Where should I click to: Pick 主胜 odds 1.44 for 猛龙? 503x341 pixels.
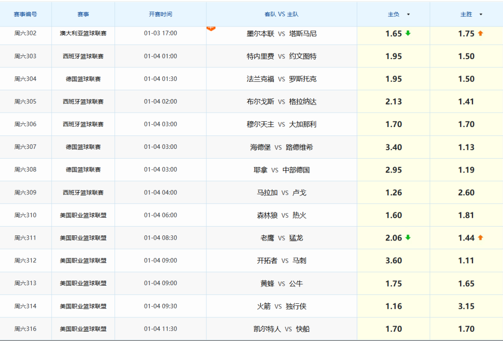[x=466, y=238]
